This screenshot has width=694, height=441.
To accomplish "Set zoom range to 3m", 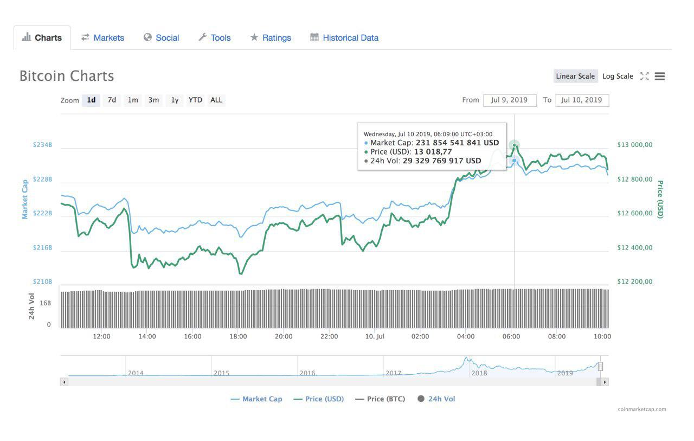I will [154, 100].
